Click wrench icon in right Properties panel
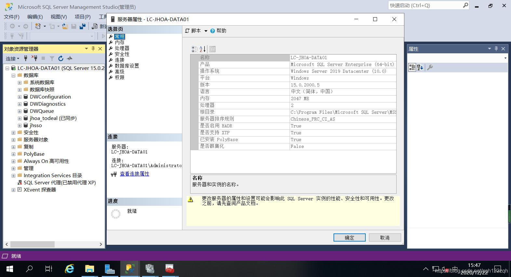Image resolution: width=511 pixels, height=277 pixels. coord(430,67)
